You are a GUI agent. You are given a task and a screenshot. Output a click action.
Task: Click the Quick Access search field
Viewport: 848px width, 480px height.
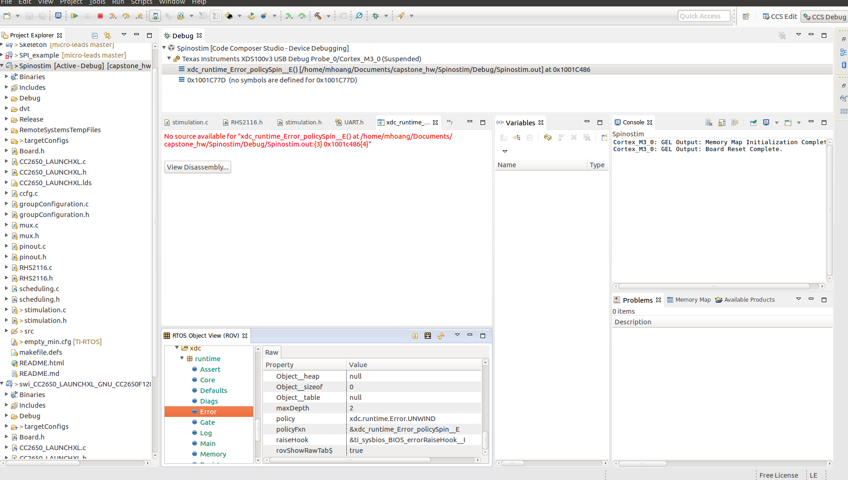[x=704, y=16]
